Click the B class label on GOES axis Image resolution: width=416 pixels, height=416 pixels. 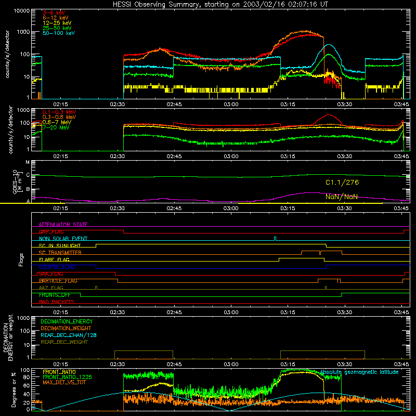tap(28, 189)
